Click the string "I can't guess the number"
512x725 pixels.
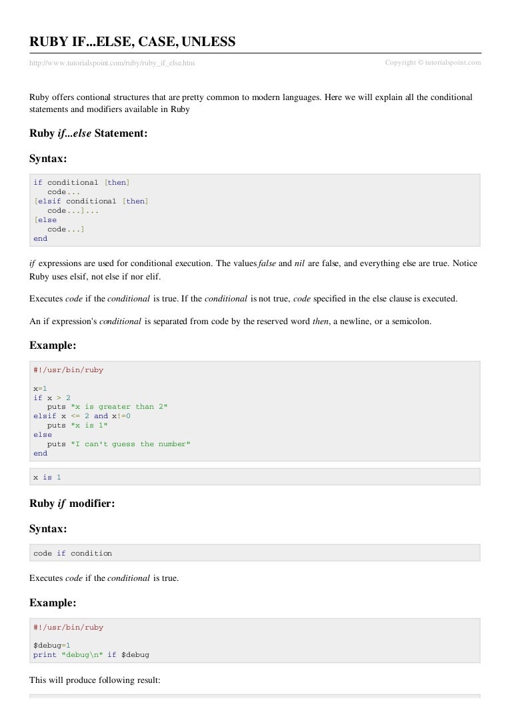[x=130, y=444]
